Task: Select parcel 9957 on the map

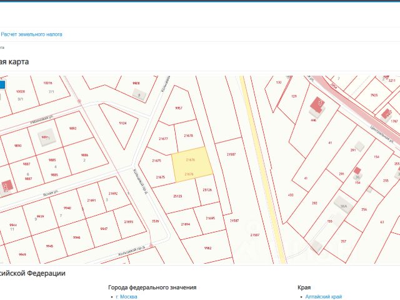Action: 179,107
